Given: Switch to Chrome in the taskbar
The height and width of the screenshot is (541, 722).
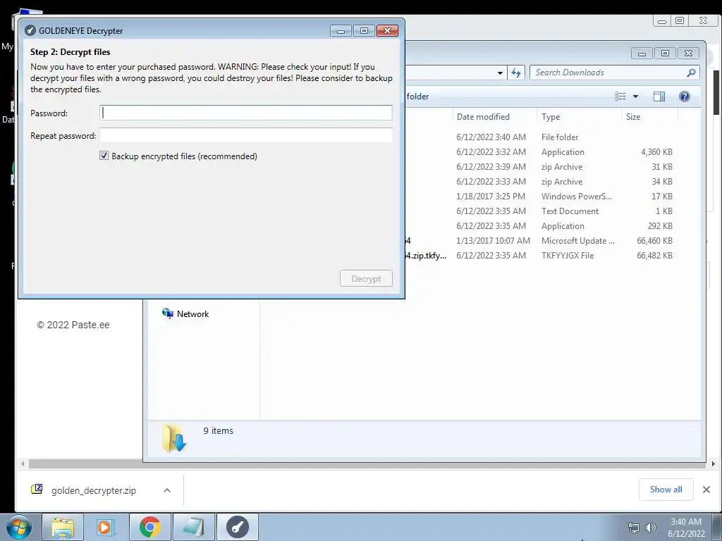Looking at the screenshot, I should point(149,527).
